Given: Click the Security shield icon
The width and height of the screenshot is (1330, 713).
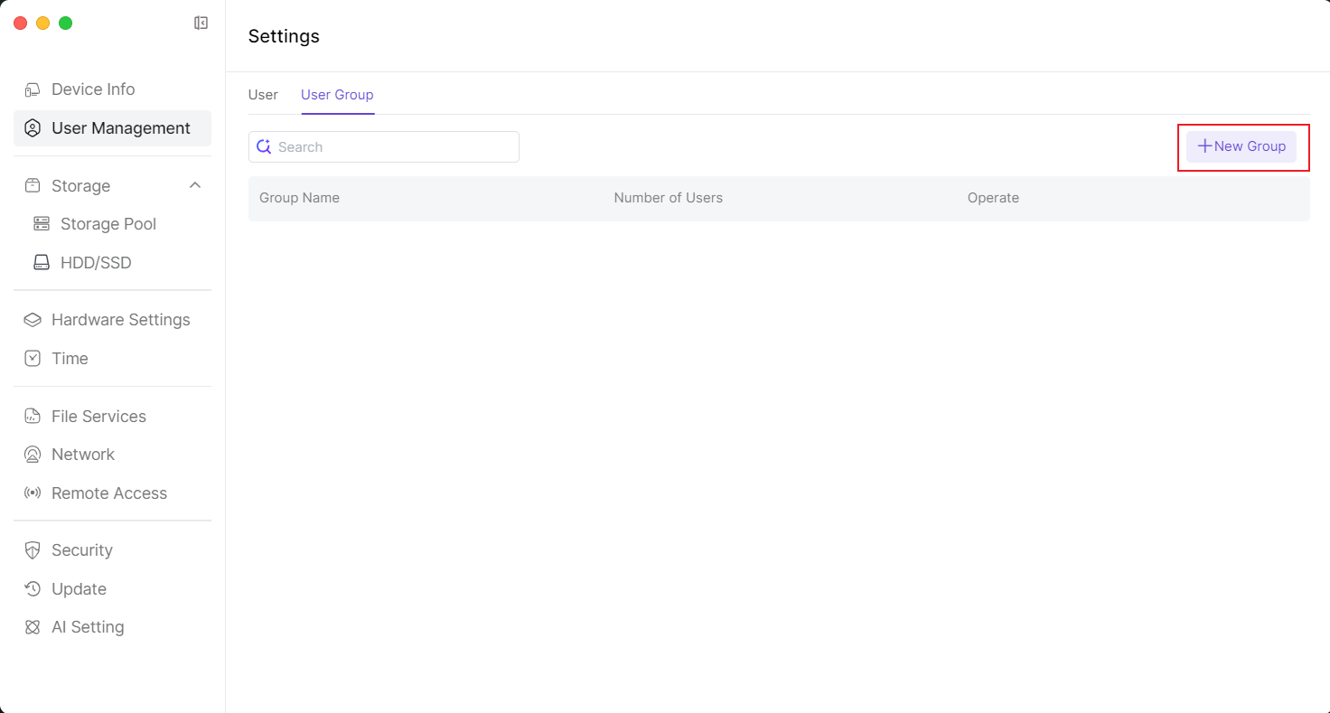Looking at the screenshot, I should pos(33,550).
